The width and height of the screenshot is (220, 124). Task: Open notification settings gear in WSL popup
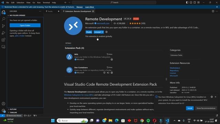pyautogui.click(x=212, y=97)
